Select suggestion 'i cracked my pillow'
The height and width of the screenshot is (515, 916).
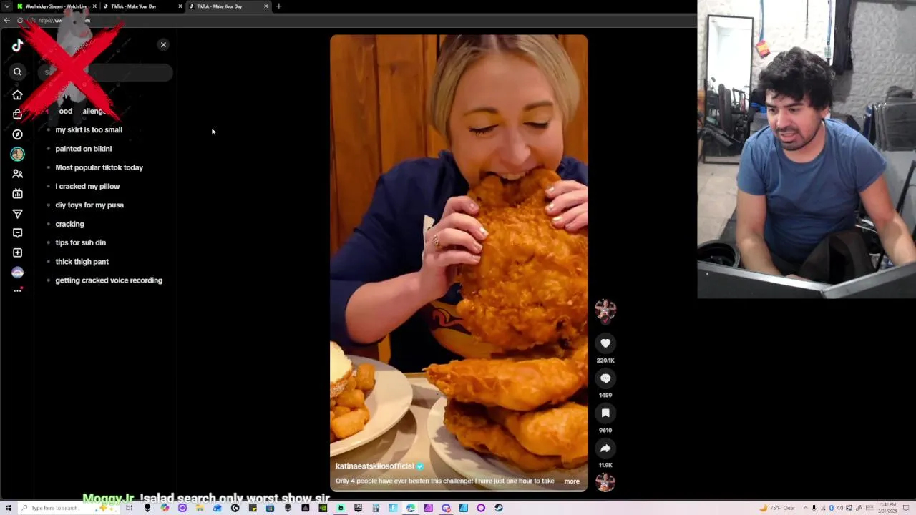click(87, 186)
